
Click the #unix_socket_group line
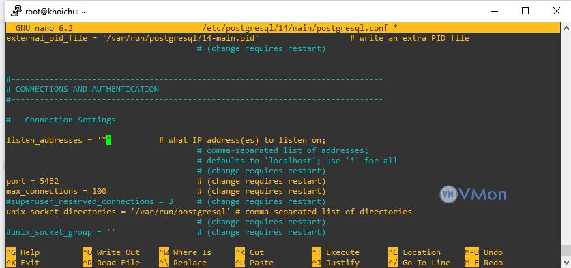point(61,232)
